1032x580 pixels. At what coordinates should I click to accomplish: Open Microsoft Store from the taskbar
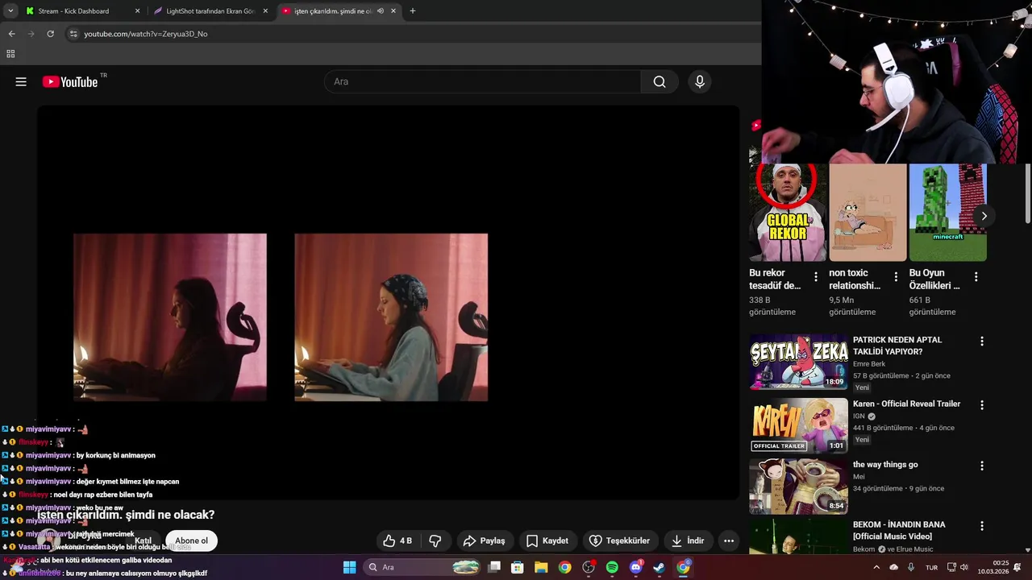click(x=518, y=567)
